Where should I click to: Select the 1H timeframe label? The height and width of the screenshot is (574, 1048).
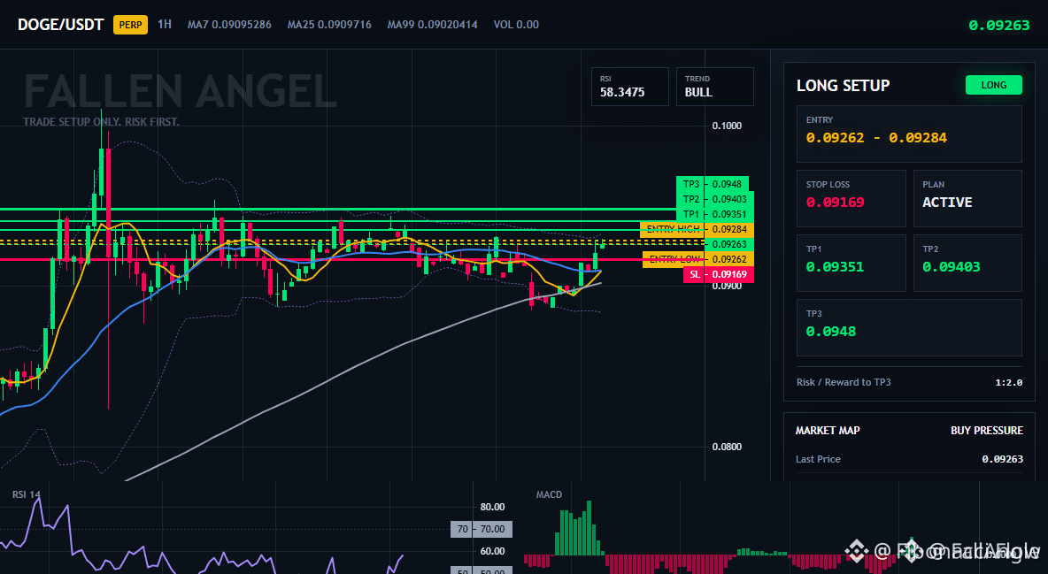point(165,24)
